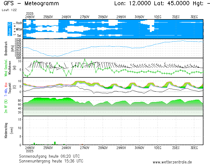Select 1DEC on the top date axis
210x164 pixels.
point(157,17)
